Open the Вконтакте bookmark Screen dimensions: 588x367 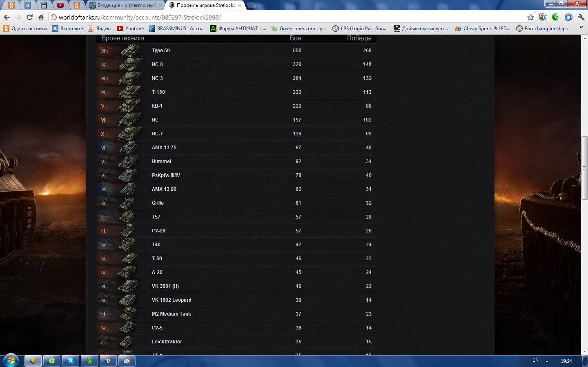68,29
